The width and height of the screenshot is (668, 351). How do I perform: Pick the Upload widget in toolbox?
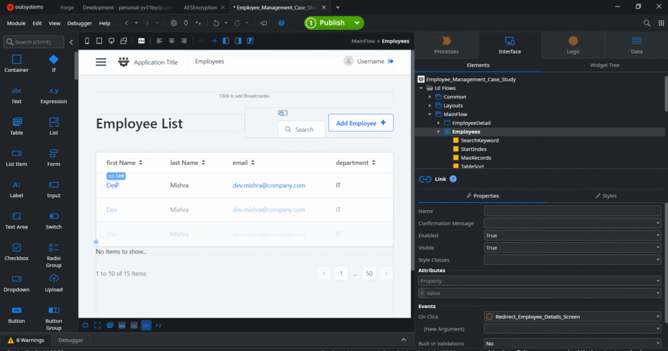(x=53, y=284)
